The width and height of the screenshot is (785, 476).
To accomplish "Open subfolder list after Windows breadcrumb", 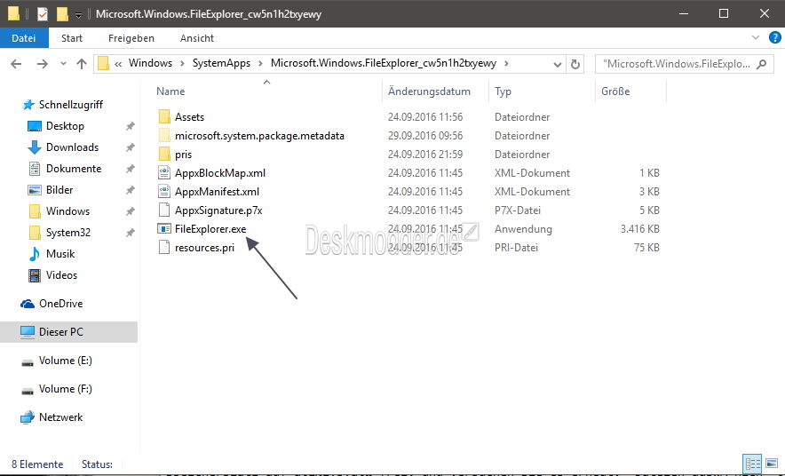I will (182, 64).
